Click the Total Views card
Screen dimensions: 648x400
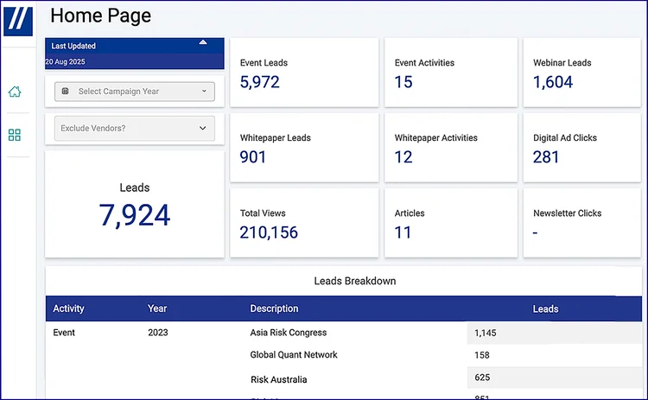[303, 223]
